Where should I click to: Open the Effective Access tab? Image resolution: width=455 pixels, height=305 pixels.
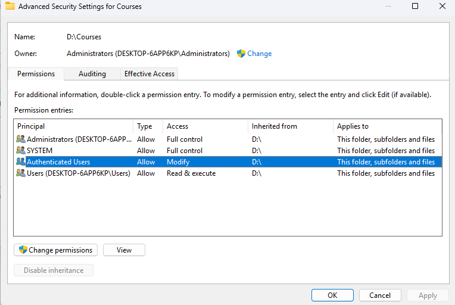click(149, 74)
